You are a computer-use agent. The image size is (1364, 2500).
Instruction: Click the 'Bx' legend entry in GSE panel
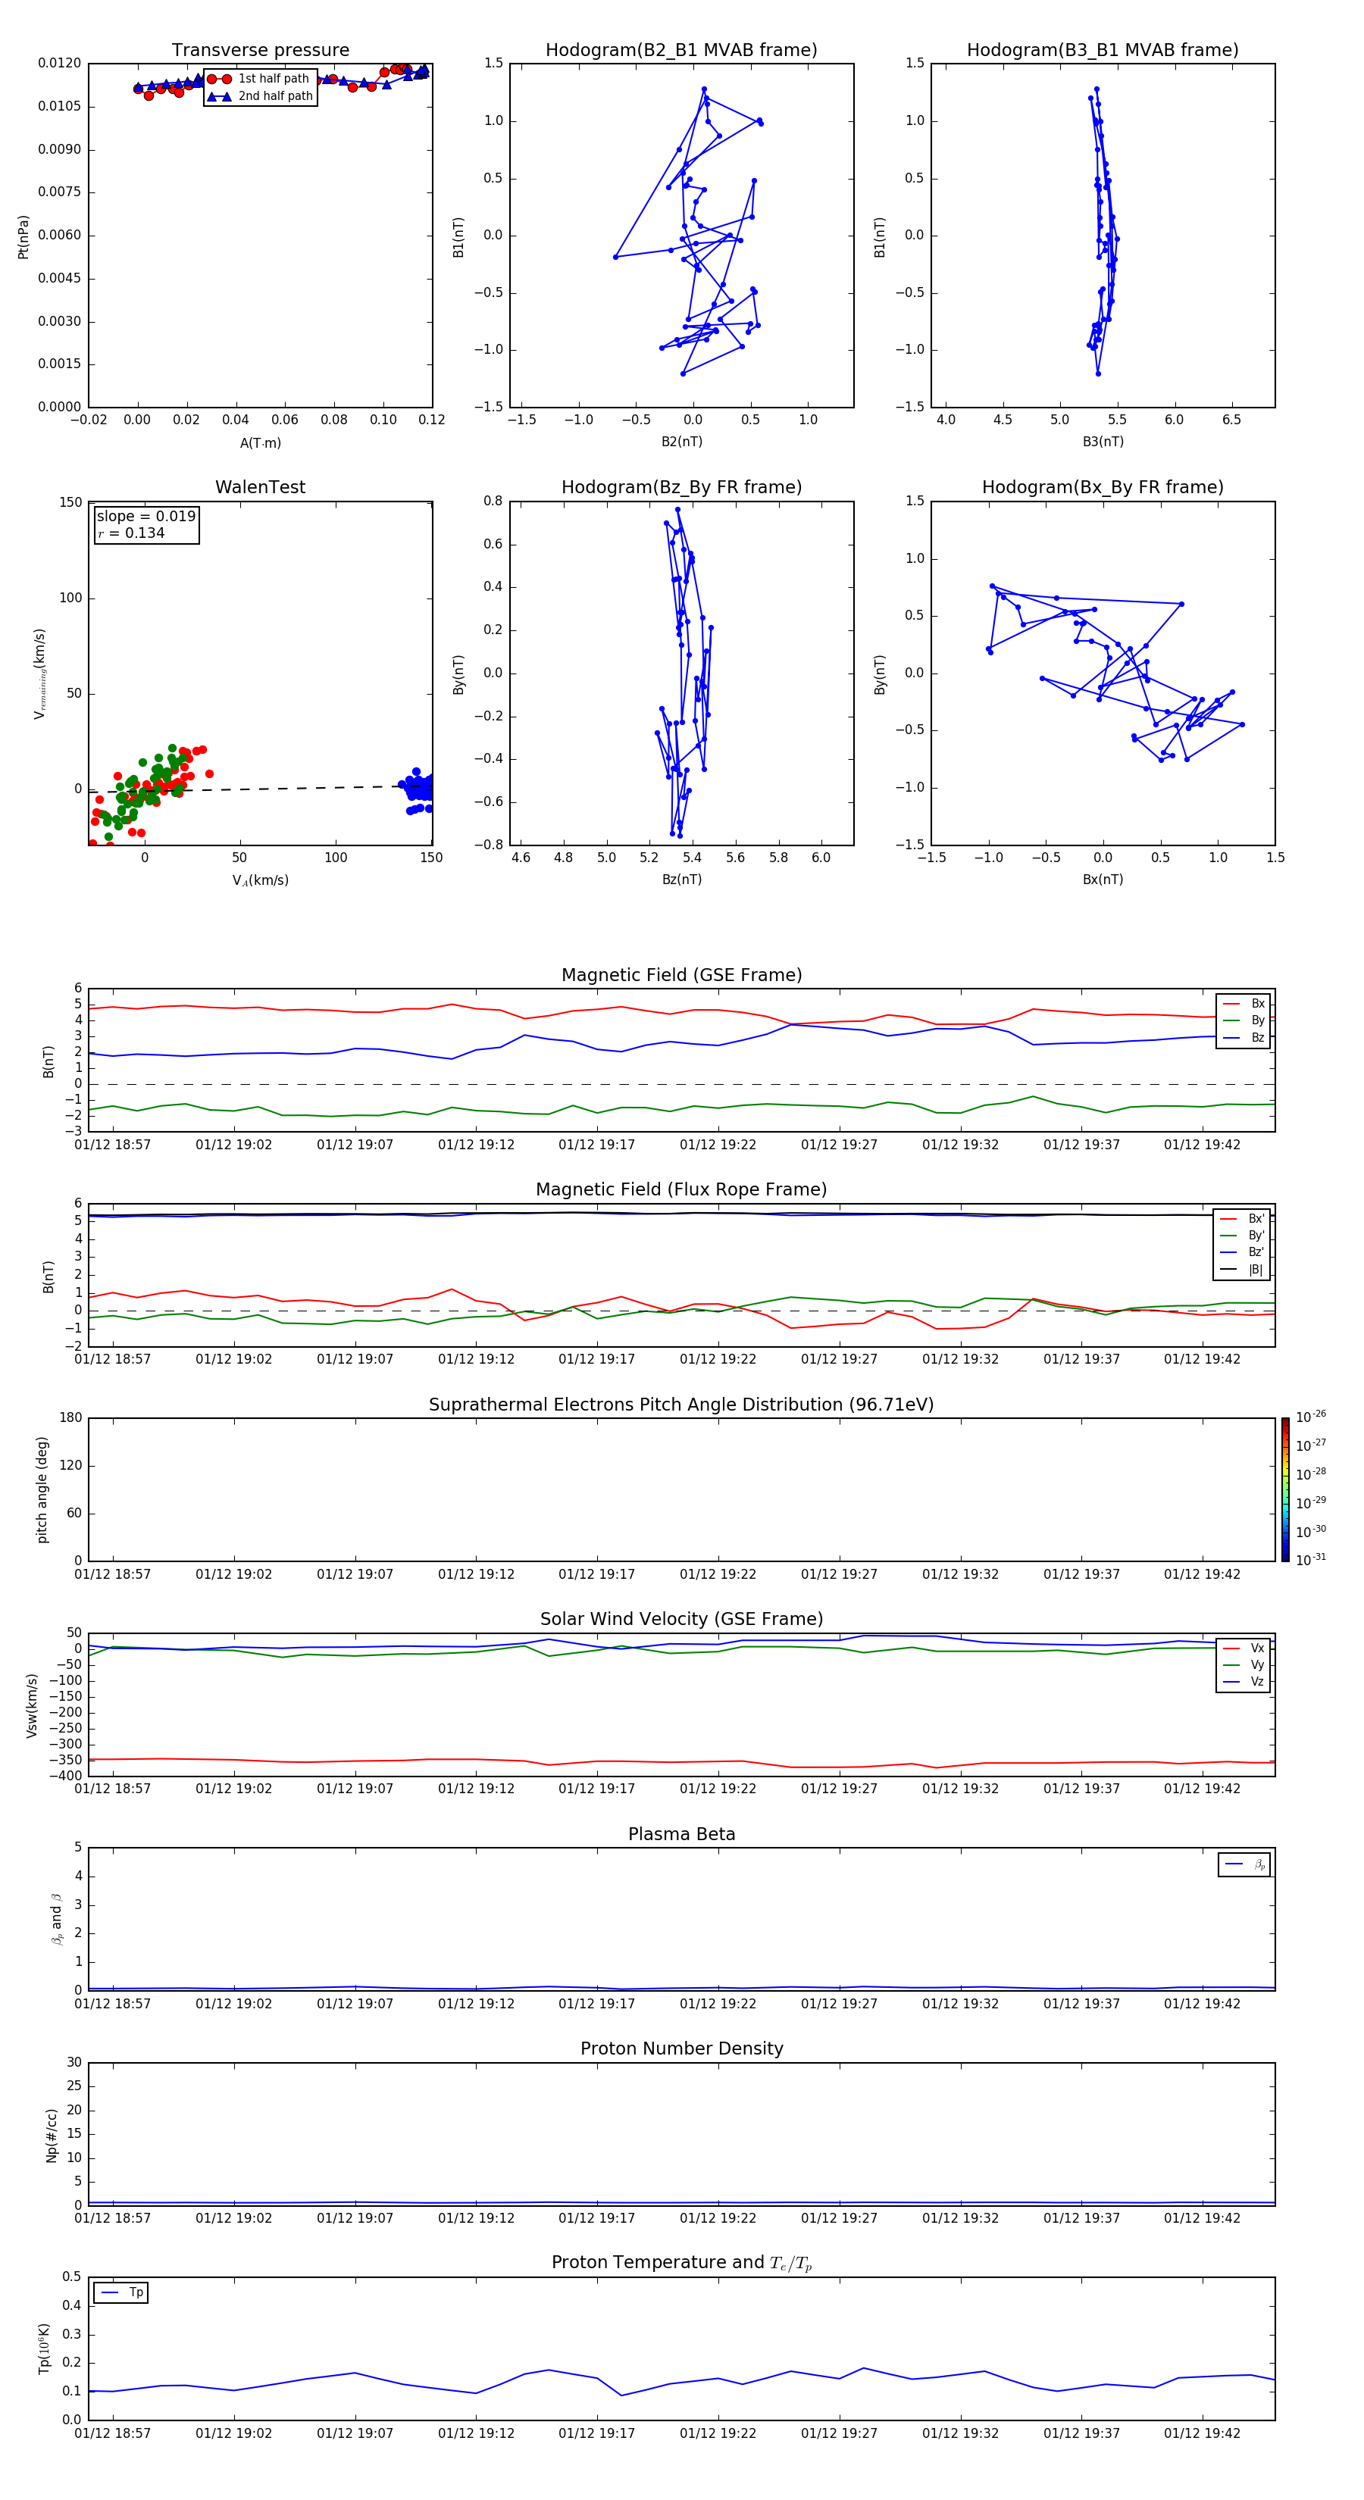tap(1244, 1004)
